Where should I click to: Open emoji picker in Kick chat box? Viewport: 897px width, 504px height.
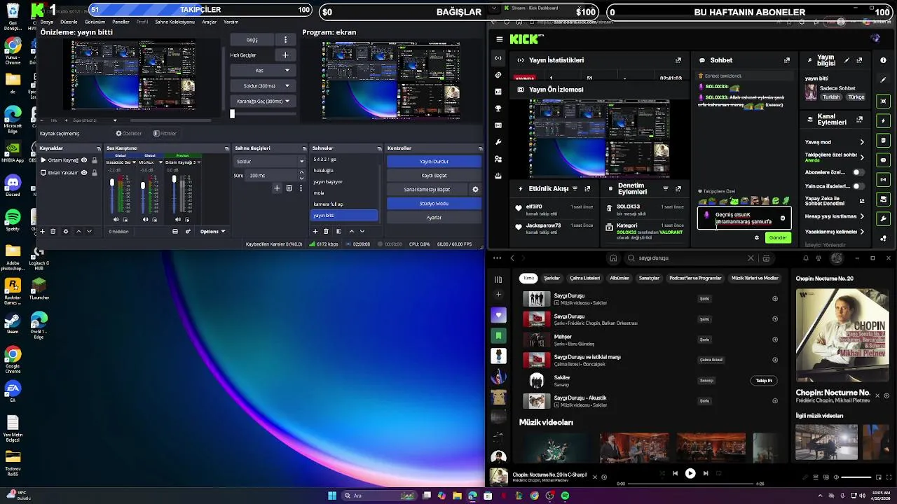783,218
